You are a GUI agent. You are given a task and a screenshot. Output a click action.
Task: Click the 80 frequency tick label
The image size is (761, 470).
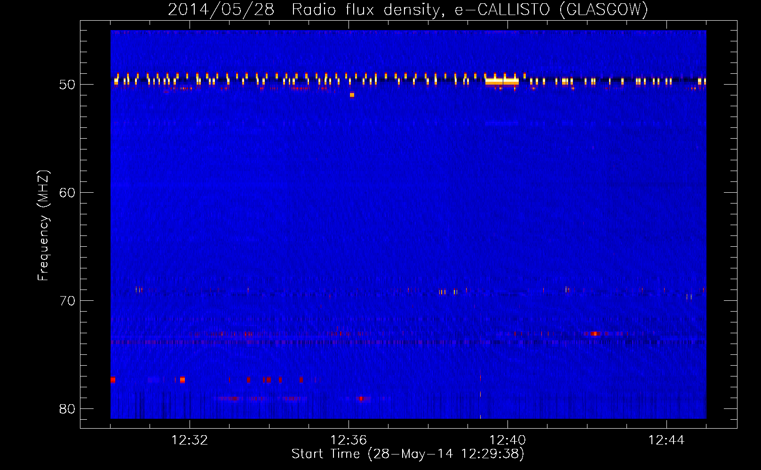pos(67,409)
